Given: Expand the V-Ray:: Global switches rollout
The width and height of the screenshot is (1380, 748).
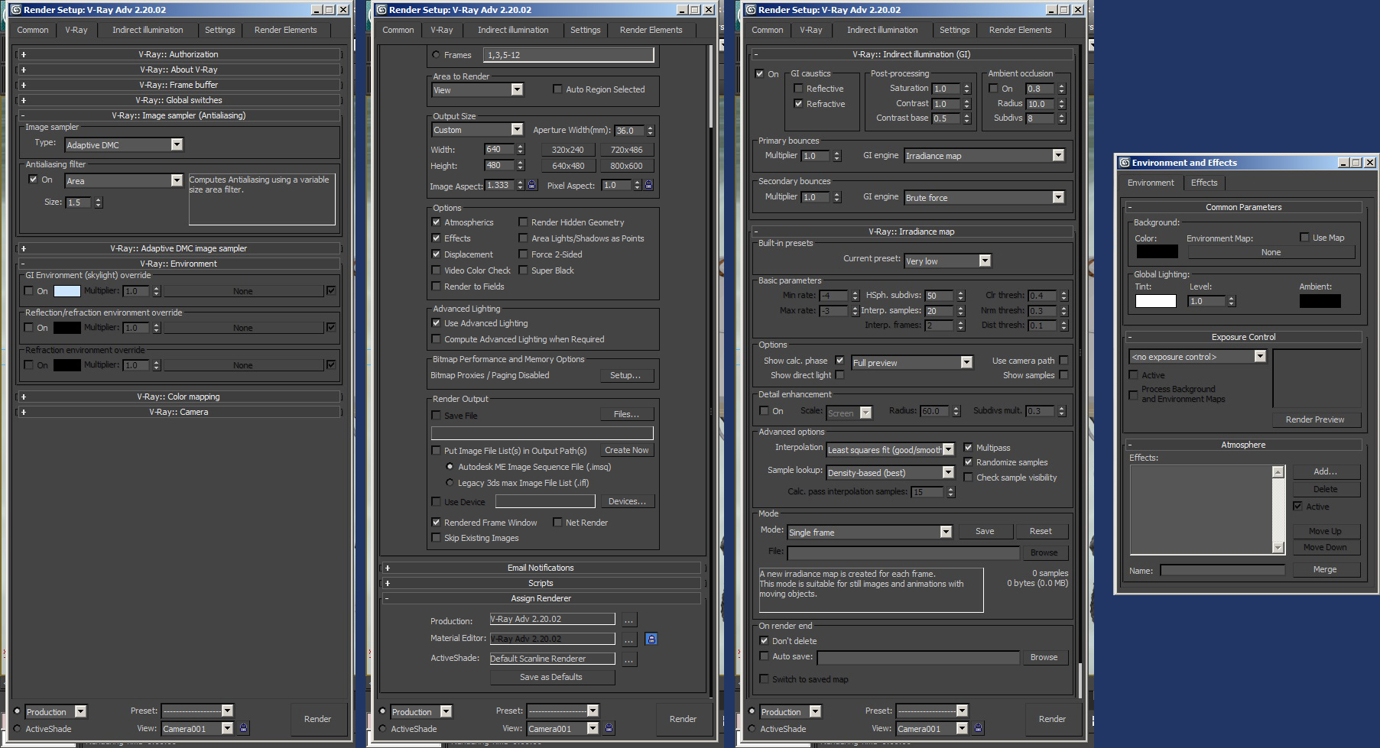Looking at the screenshot, I should click(x=179, y=100).
